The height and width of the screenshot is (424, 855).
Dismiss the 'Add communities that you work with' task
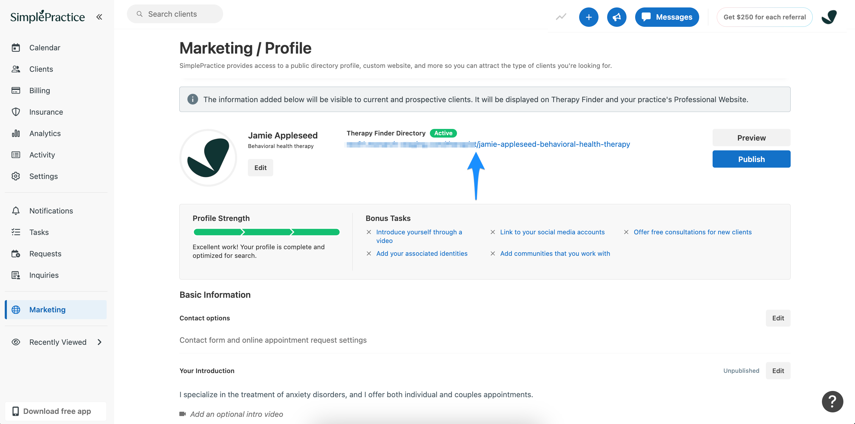(492, 253)
